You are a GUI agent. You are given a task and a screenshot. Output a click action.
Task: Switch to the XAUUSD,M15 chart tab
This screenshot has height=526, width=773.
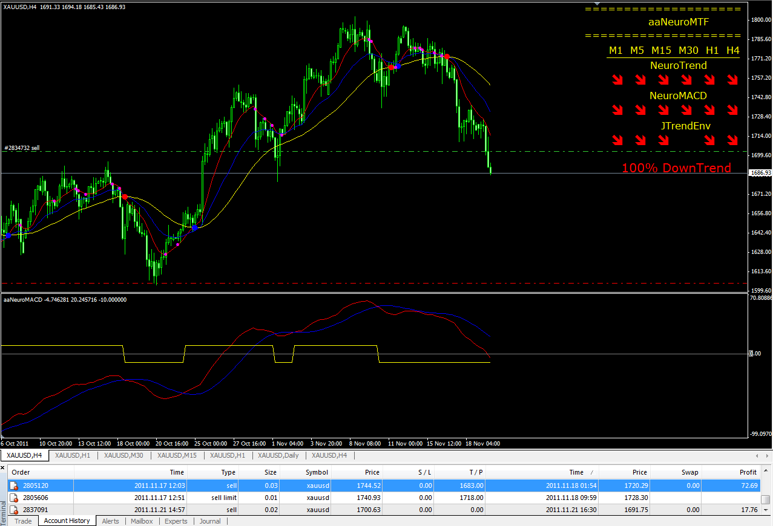pyautogui.click(x=177, y=455)
